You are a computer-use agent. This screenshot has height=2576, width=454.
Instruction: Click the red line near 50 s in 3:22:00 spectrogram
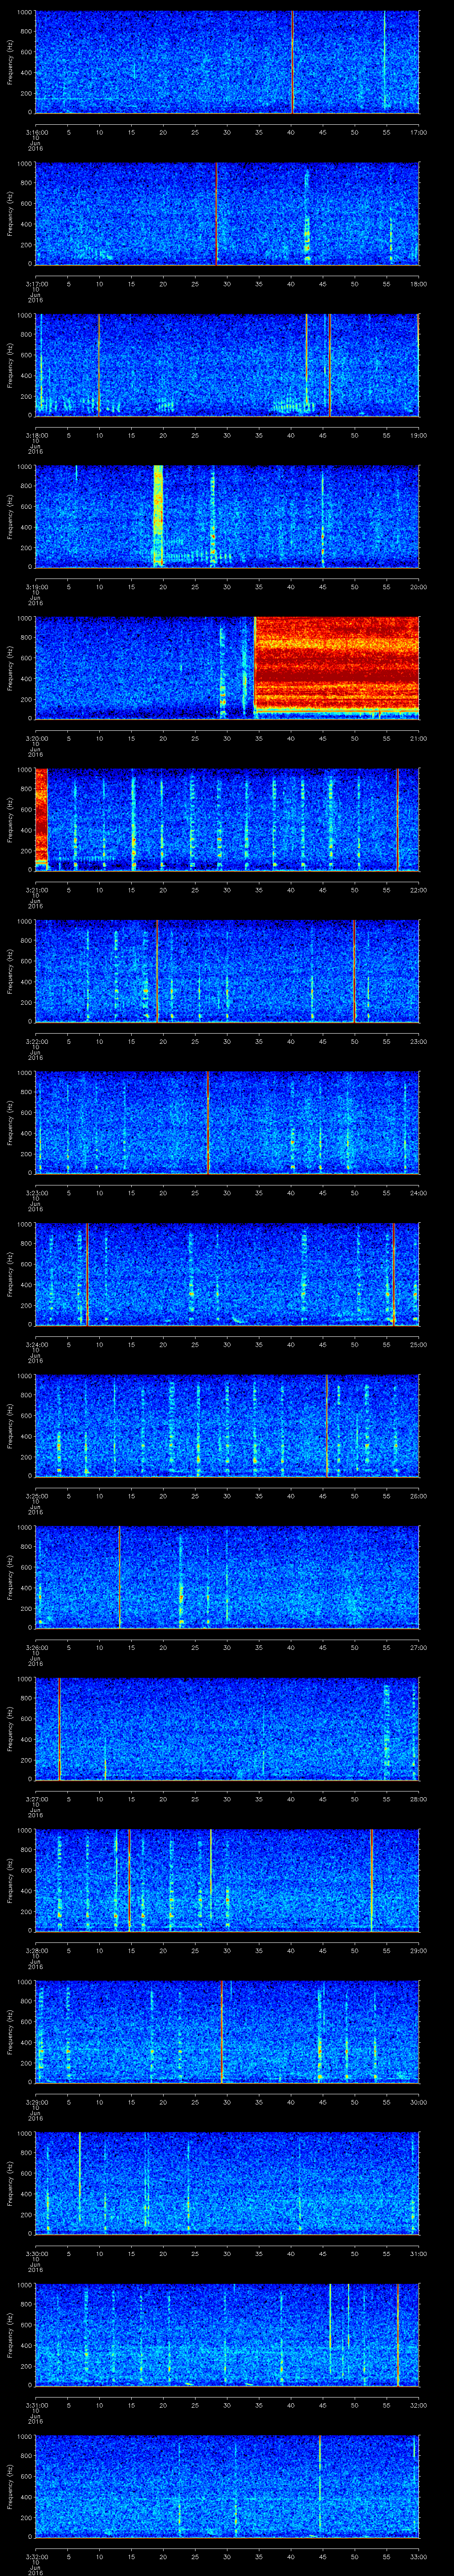coord(354,971)
